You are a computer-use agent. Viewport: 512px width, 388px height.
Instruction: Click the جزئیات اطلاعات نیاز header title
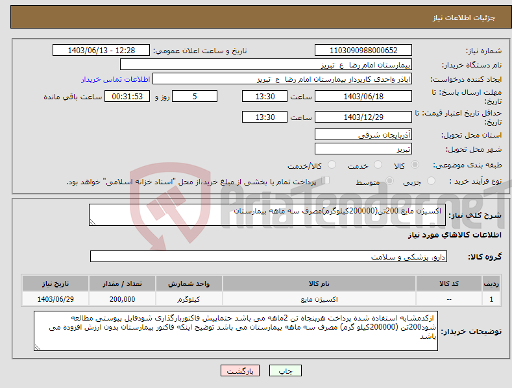pos(464,18)
